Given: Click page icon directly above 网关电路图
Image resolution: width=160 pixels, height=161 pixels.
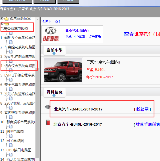Looking at the screenshot, I should pyautogui.click(x=11, y=136).
